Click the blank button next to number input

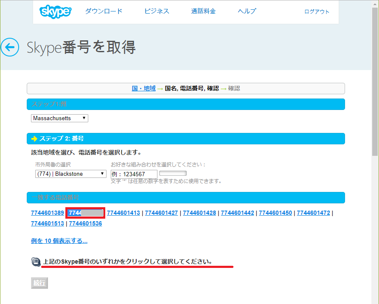173,173
